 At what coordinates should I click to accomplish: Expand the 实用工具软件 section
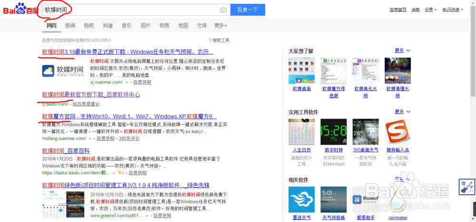pyautogui.click(x=403, y=112)
